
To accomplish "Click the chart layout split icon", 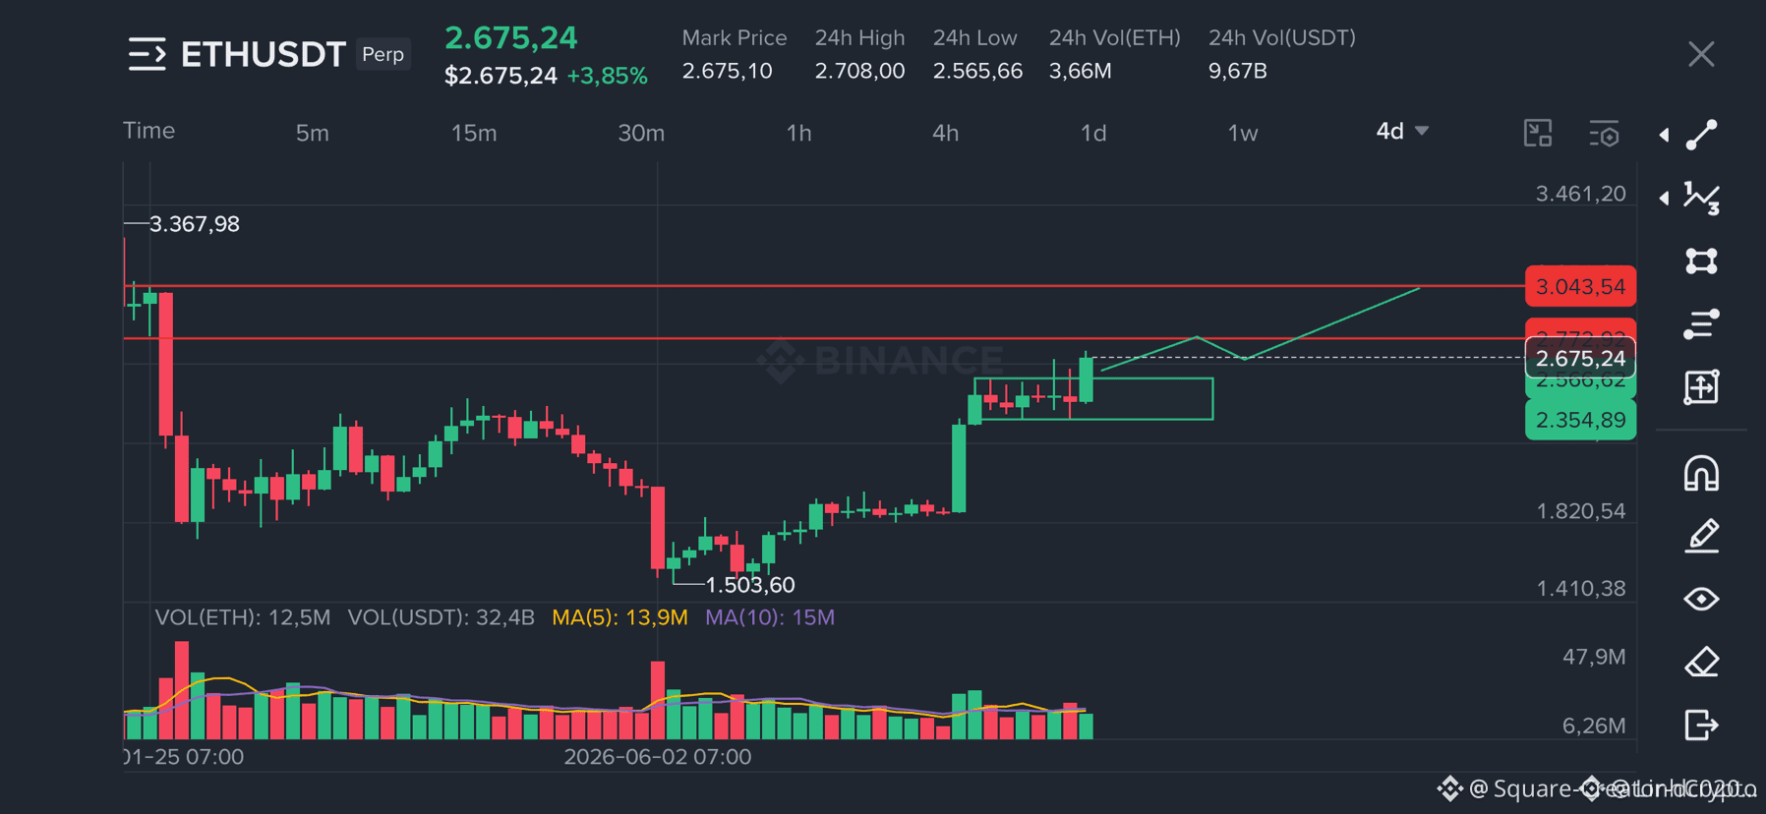I will [1538, 133].
